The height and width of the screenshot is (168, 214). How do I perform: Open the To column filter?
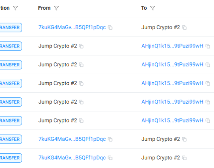[153, 8]
